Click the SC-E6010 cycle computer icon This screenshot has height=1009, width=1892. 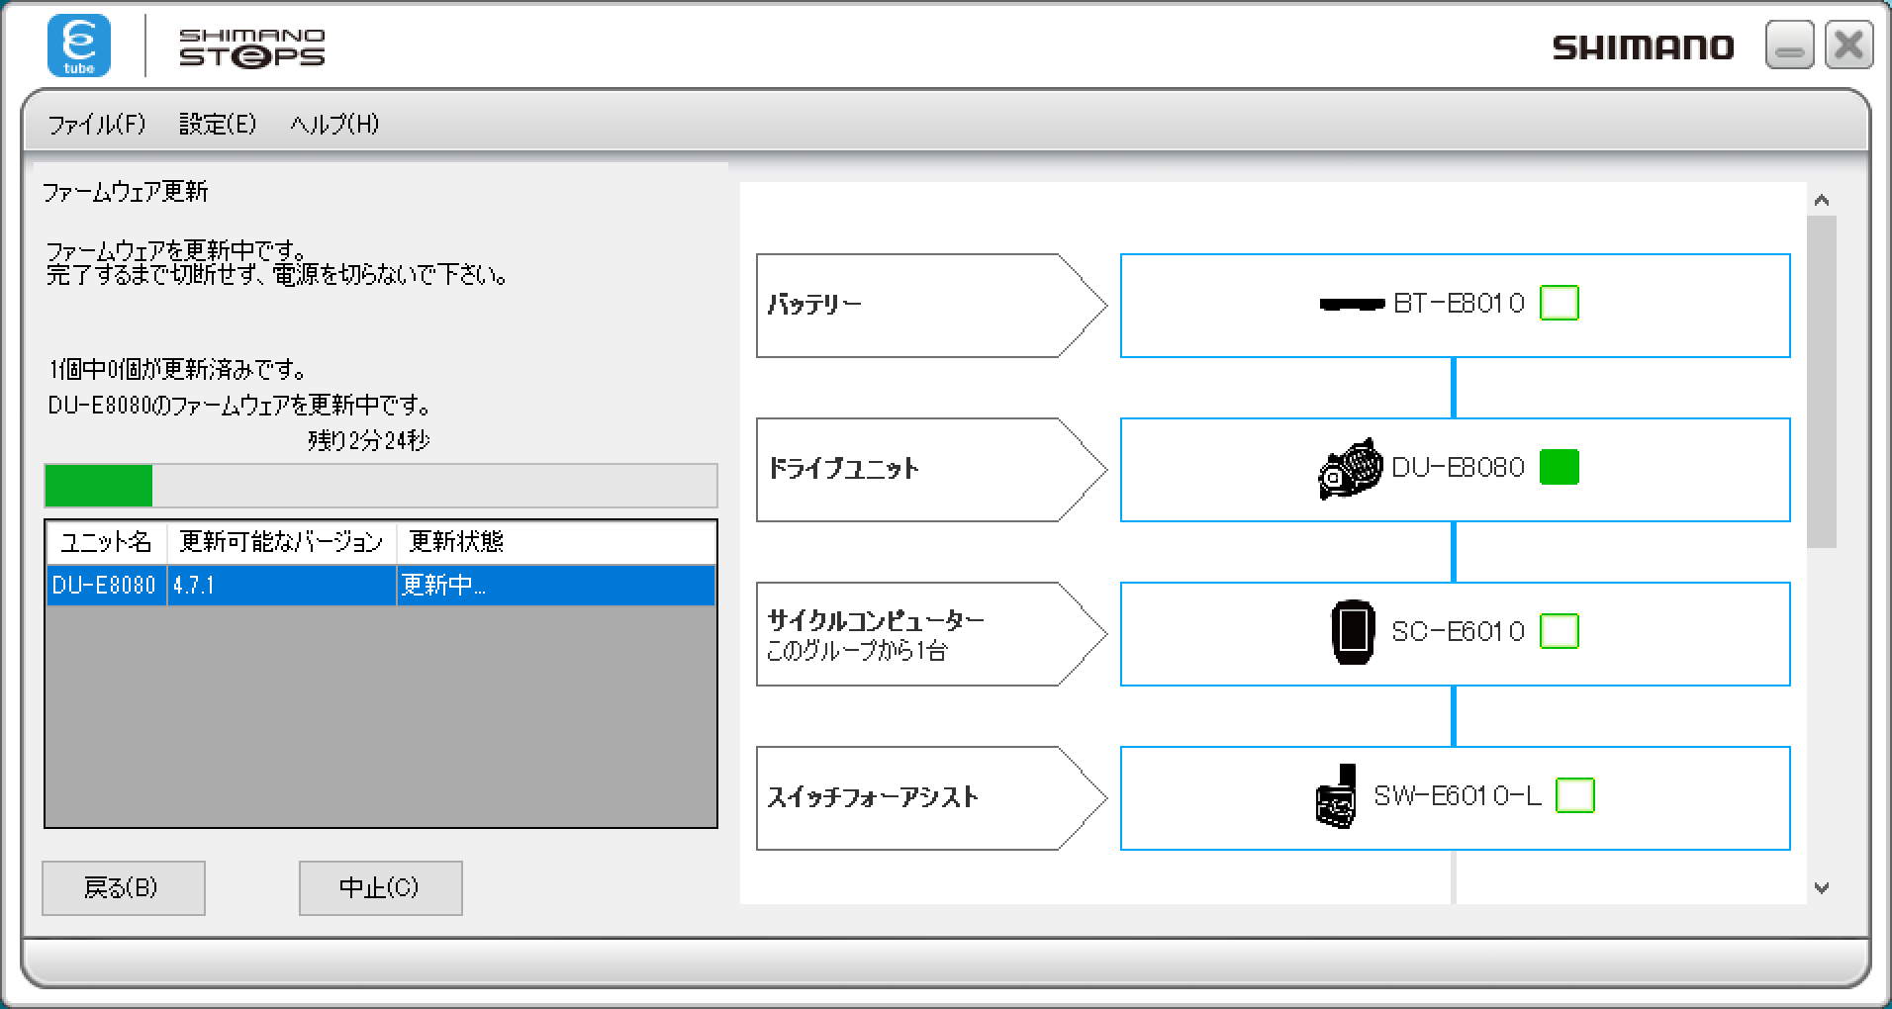pos(1353,632)
